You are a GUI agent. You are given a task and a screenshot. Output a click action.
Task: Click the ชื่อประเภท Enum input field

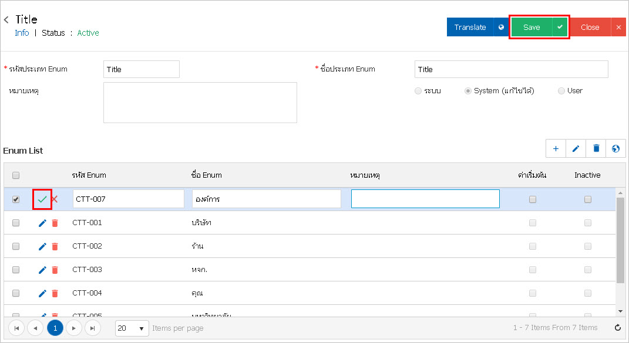point(511,69)
